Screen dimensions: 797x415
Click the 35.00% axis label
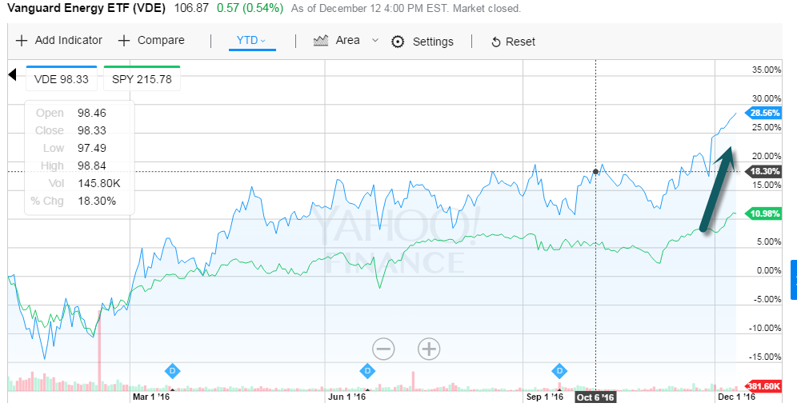767,70
